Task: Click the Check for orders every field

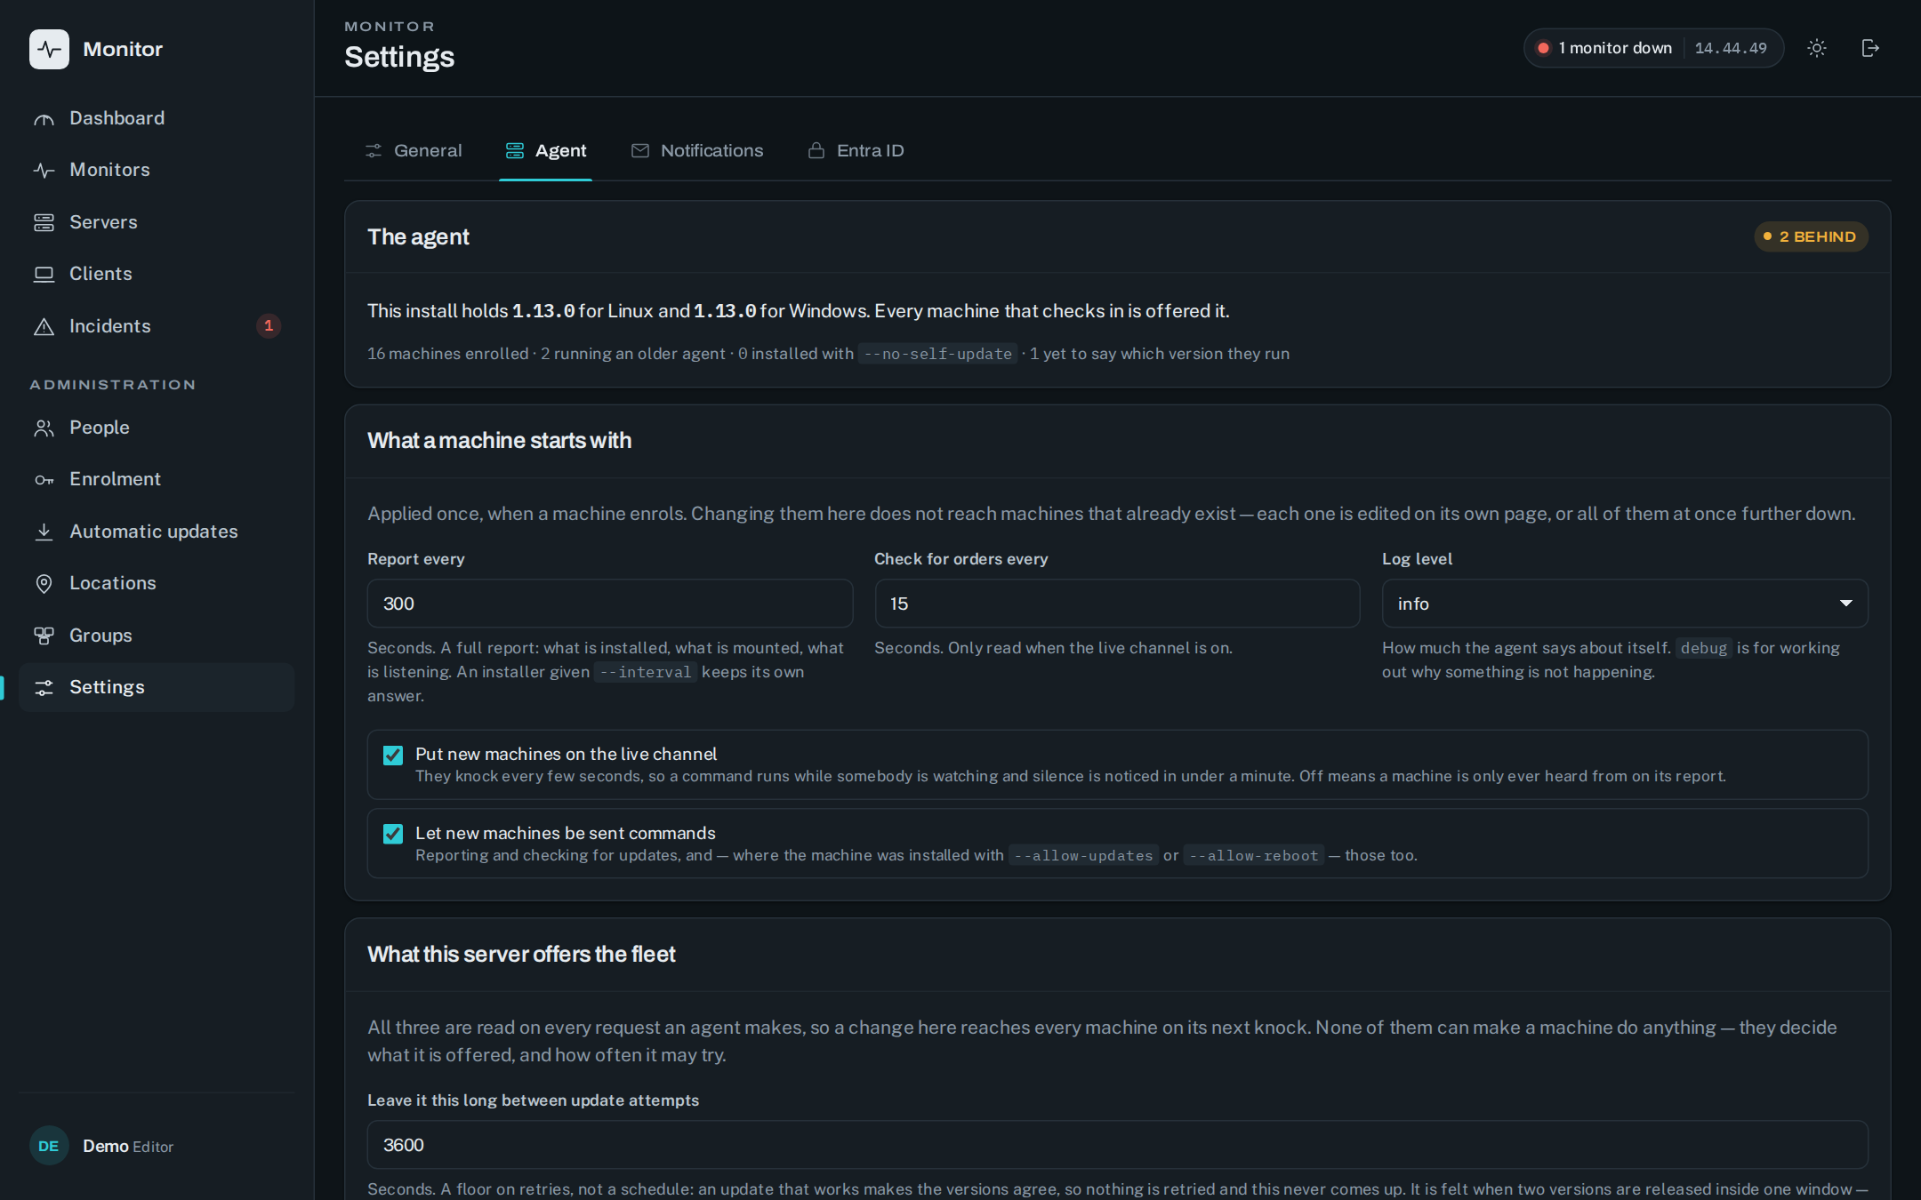Action: pos(1117,604)
